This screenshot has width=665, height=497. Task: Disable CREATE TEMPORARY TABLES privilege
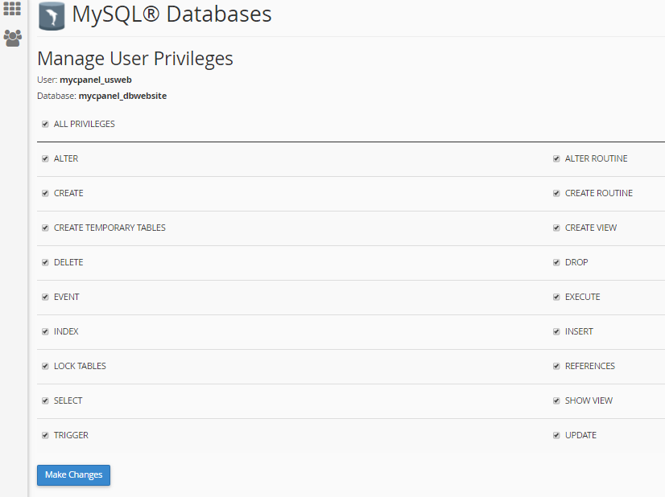coord(45,228)
